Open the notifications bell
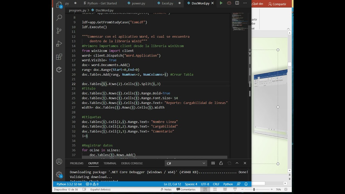345x194 pixels. [x=246, y=184]
